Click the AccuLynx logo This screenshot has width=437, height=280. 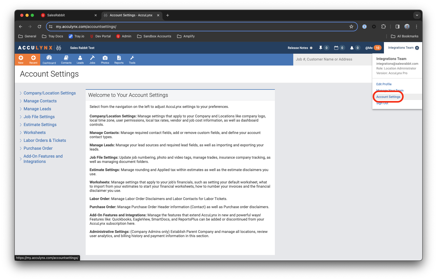(x=39, y=48)
